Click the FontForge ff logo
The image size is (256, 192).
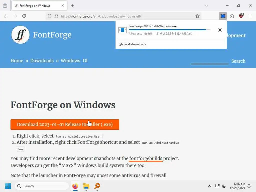point(20,35)
